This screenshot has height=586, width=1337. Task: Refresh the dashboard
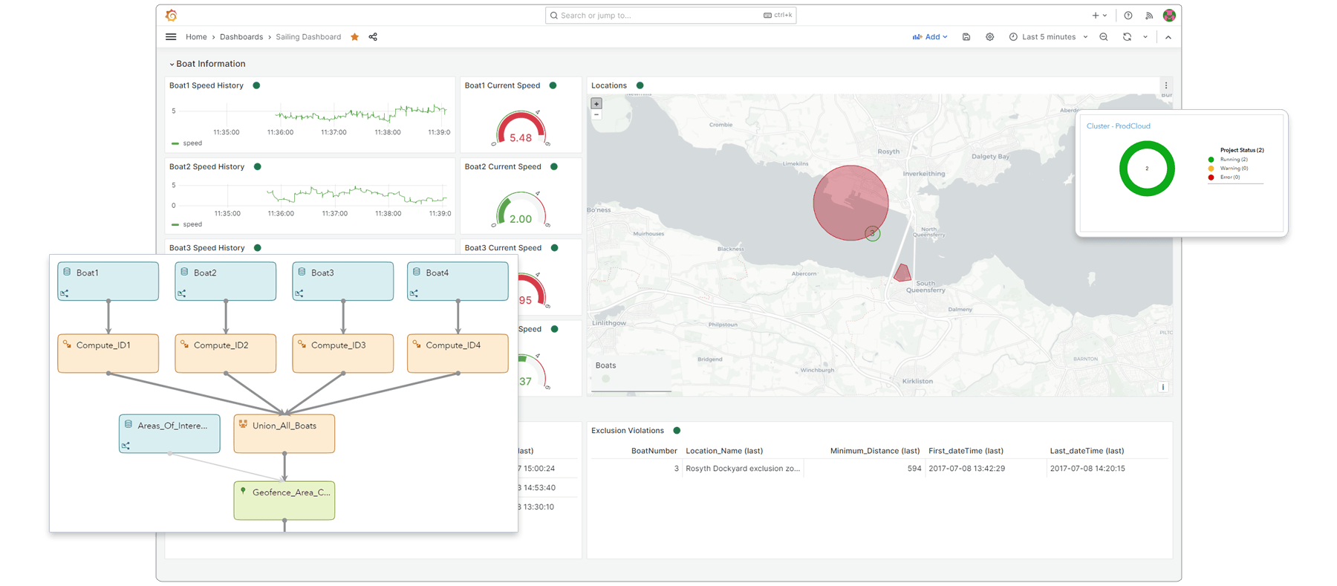tap(1127, 37)
